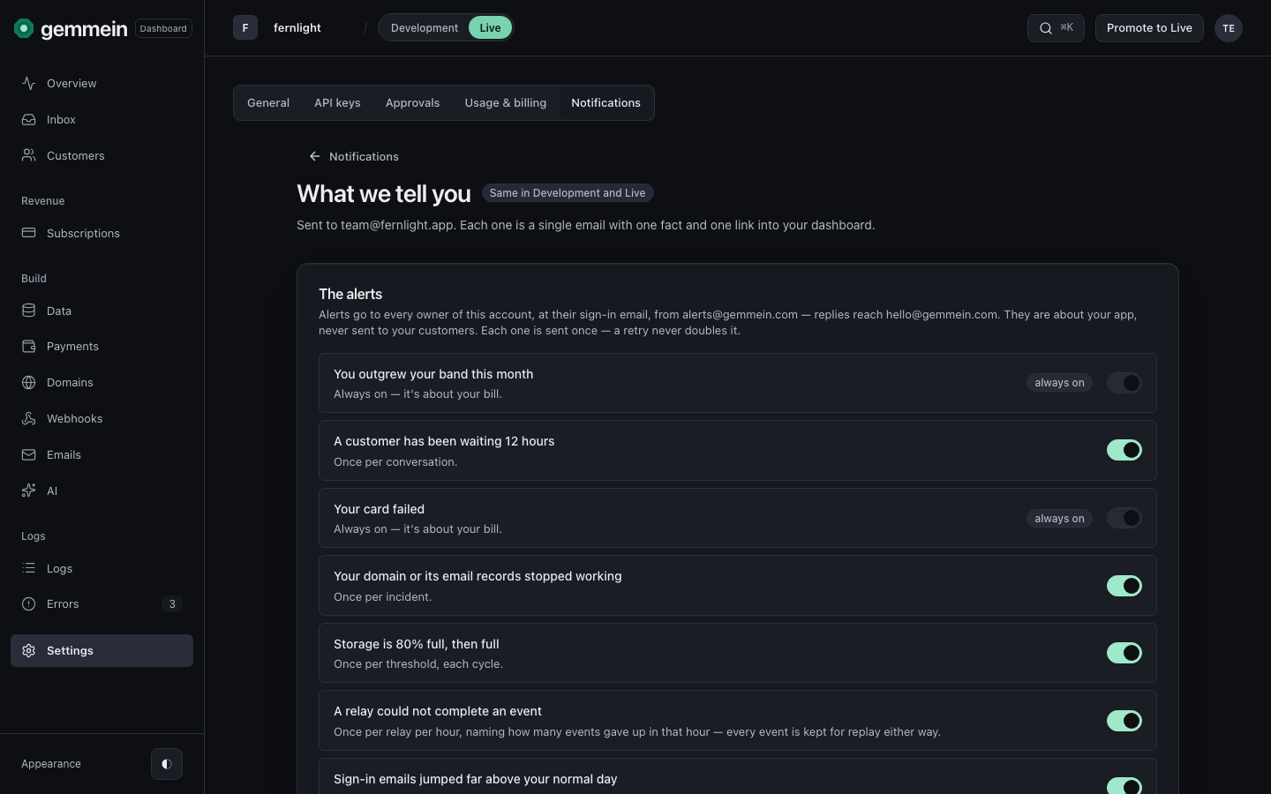This screenshot has height=794, width=1271.
Task: Disable 'customer has been waiting 12 hours' alert
Action: [x=1124, y=450]
